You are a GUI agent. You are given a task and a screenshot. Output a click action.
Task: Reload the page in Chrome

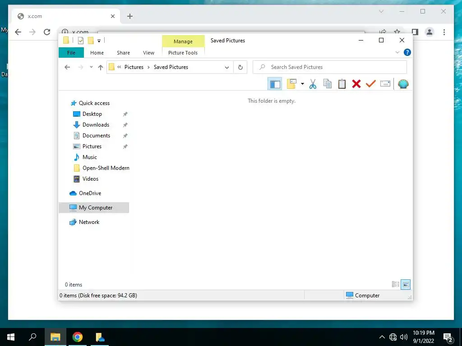pos(47,32)
